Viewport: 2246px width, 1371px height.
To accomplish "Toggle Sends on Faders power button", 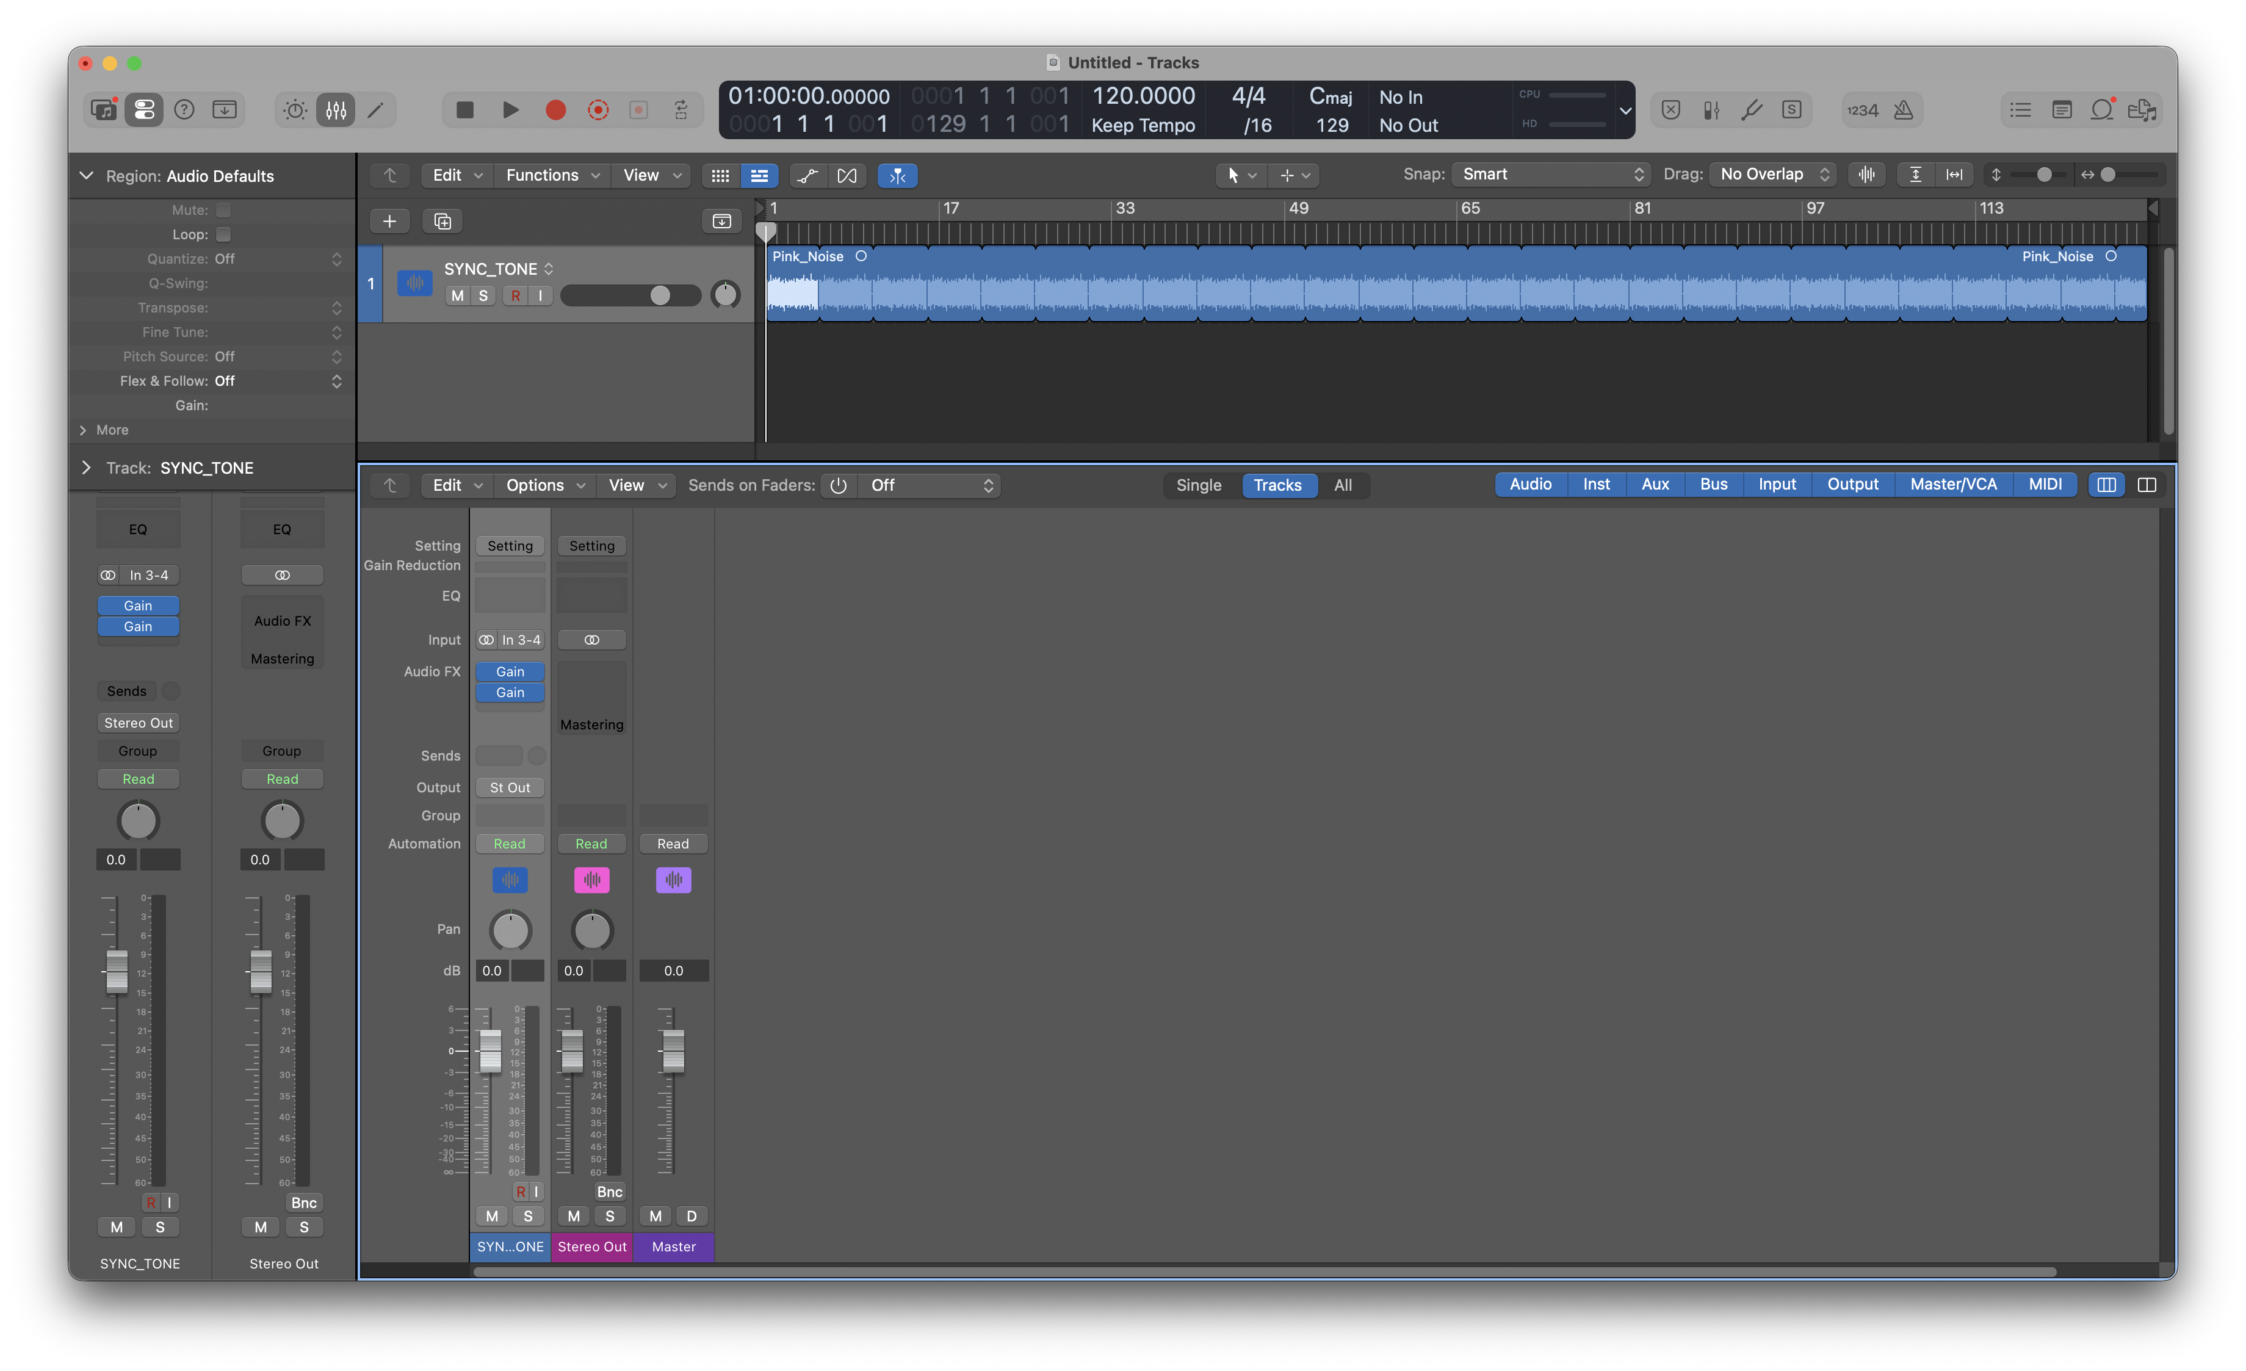I will tap(839, 485).
